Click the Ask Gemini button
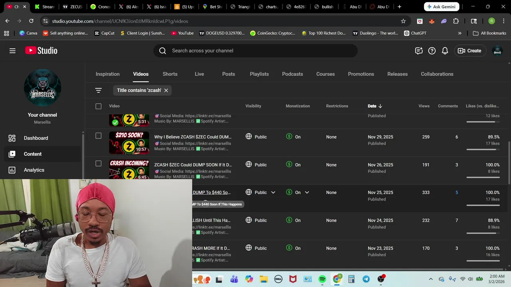This screenshot has height=287, width=511. 441,7
